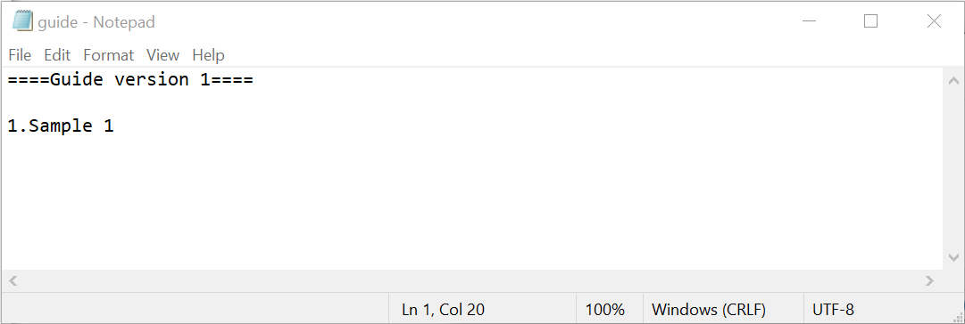This screenshot has width=965, height=324.
Task: Open the File menu
Action: point(20,55)
